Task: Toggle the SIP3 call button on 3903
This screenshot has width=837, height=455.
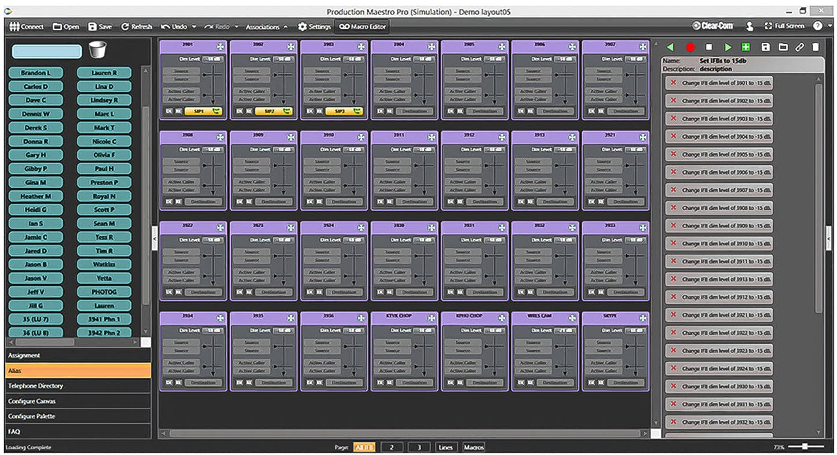Action: click(345, 111)
